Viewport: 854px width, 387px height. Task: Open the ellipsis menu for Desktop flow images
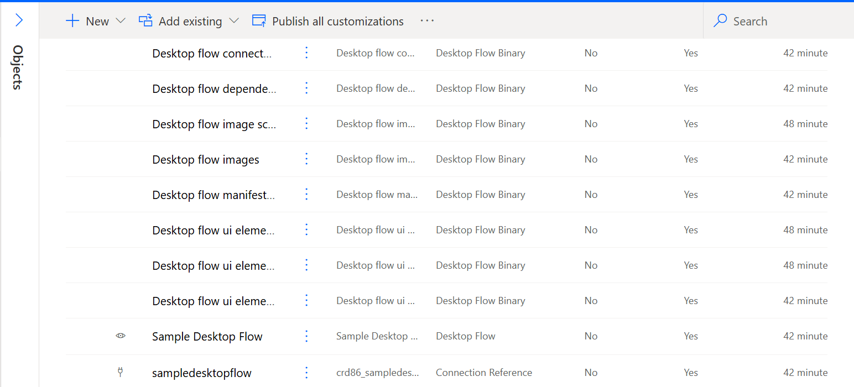pyautogui.click(x=306, y=159)
